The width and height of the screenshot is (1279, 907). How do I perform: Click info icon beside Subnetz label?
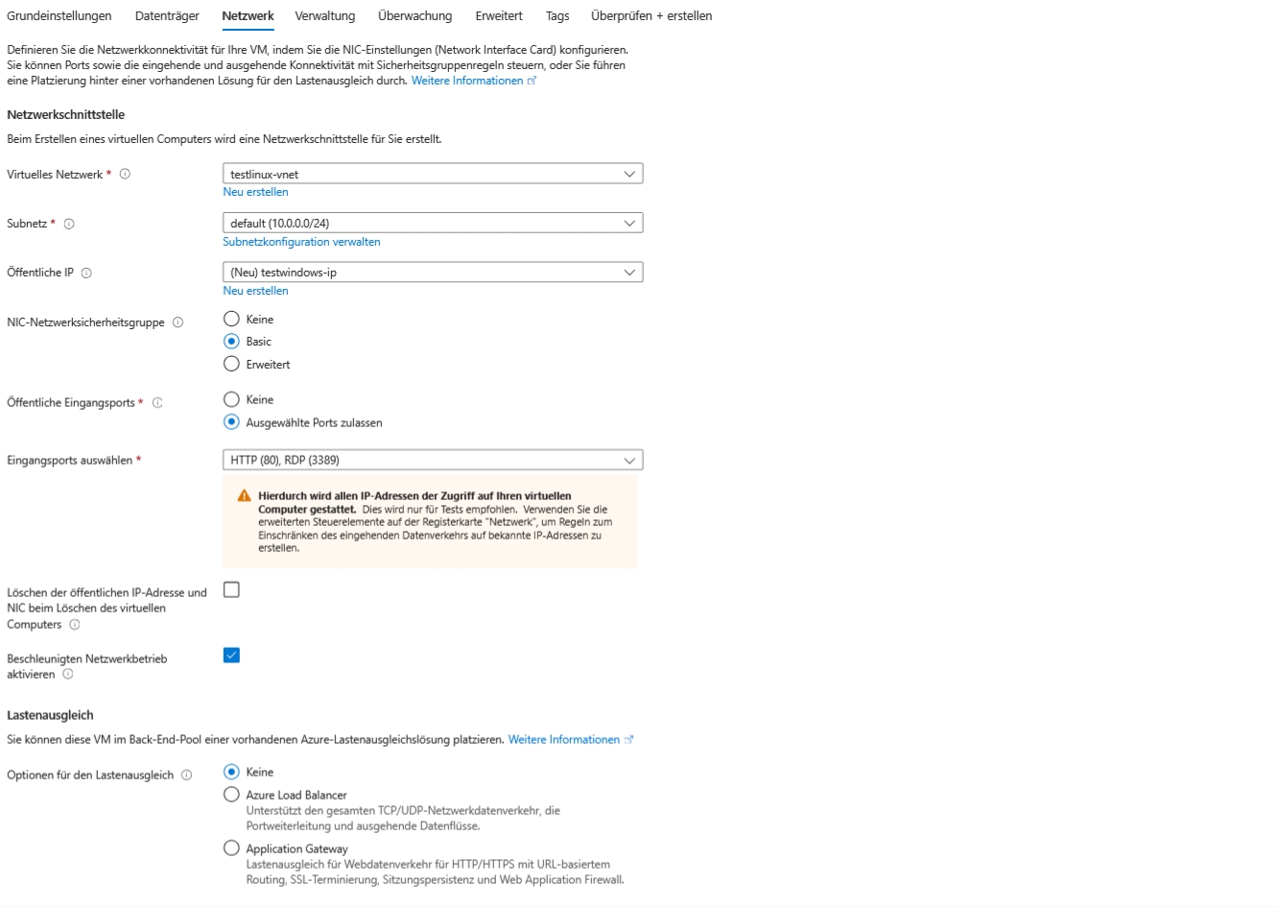tap(69, 224)
